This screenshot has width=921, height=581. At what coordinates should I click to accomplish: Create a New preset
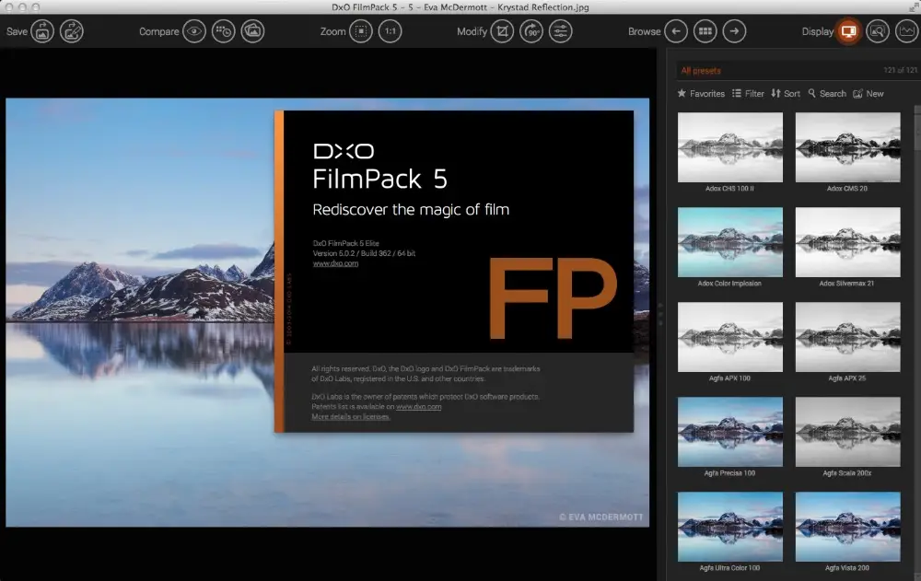click(869, 93)
